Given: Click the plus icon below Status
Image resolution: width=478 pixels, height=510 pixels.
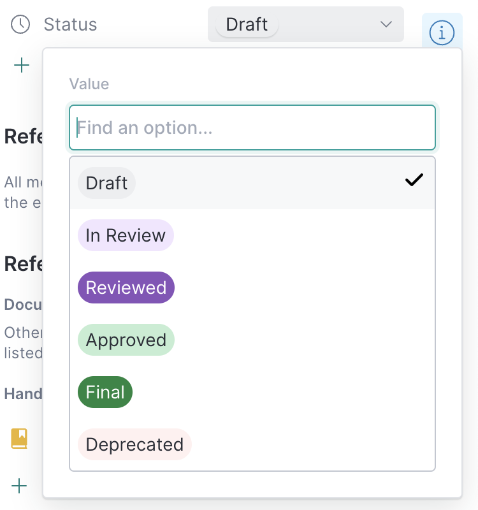Looking at the screenshot, I should [22, 65].
